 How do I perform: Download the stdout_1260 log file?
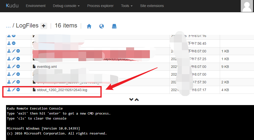(9, 90)
